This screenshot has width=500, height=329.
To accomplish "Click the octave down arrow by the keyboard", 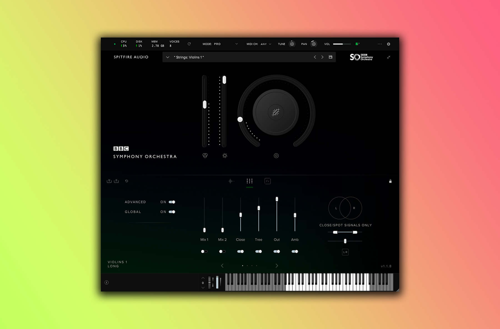I will (x=203, y=288).
